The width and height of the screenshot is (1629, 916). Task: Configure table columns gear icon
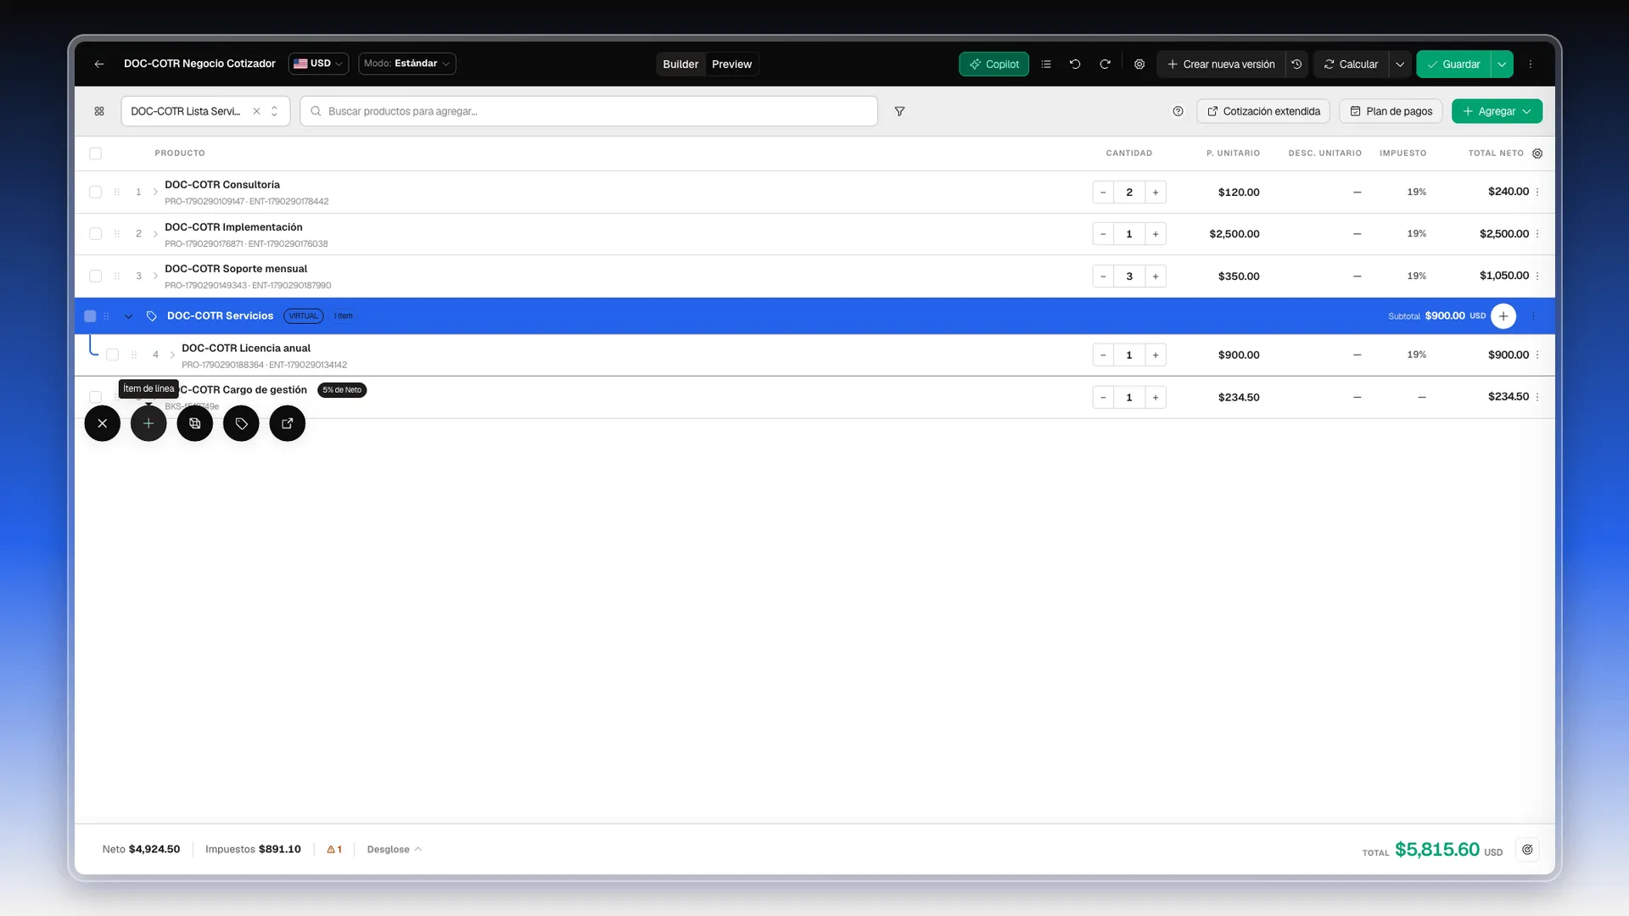pos(1537,154)
